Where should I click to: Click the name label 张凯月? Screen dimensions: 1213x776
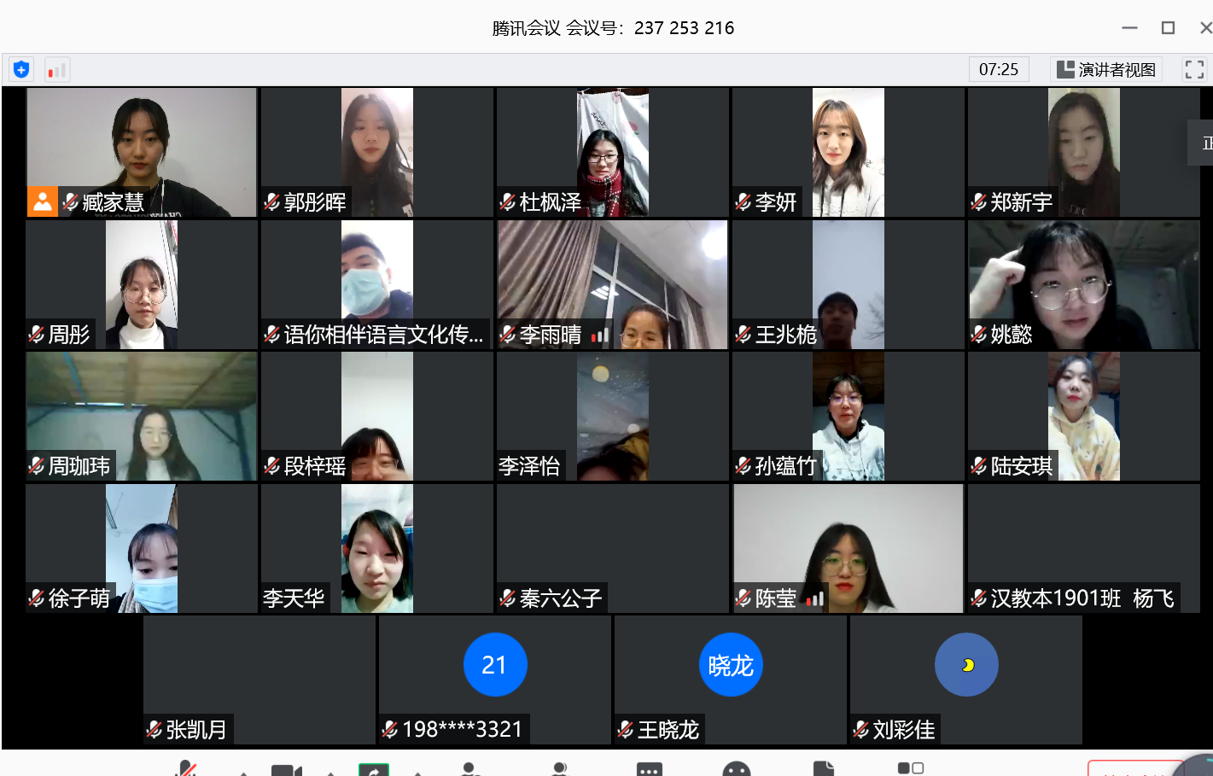tap(196, 730)
